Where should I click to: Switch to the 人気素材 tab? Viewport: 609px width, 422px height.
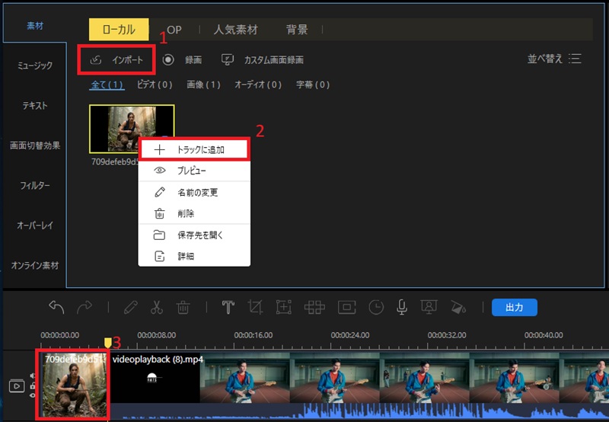point(235,30)
